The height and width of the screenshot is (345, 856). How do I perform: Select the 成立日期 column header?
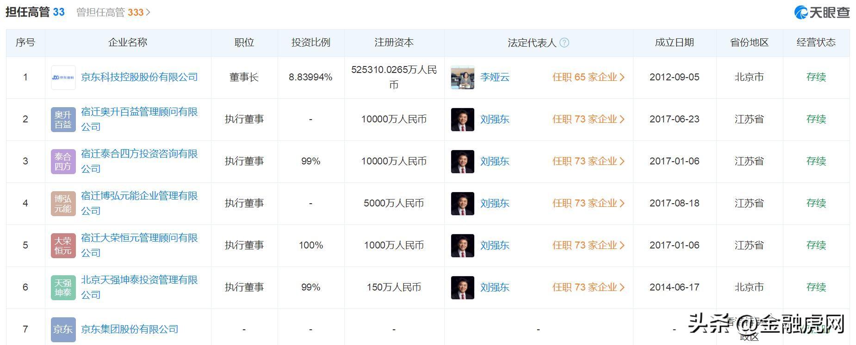(675, 42)
